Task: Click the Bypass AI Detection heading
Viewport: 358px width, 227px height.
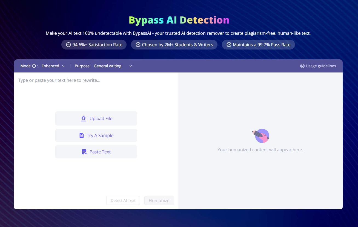Action: [179, 20]
